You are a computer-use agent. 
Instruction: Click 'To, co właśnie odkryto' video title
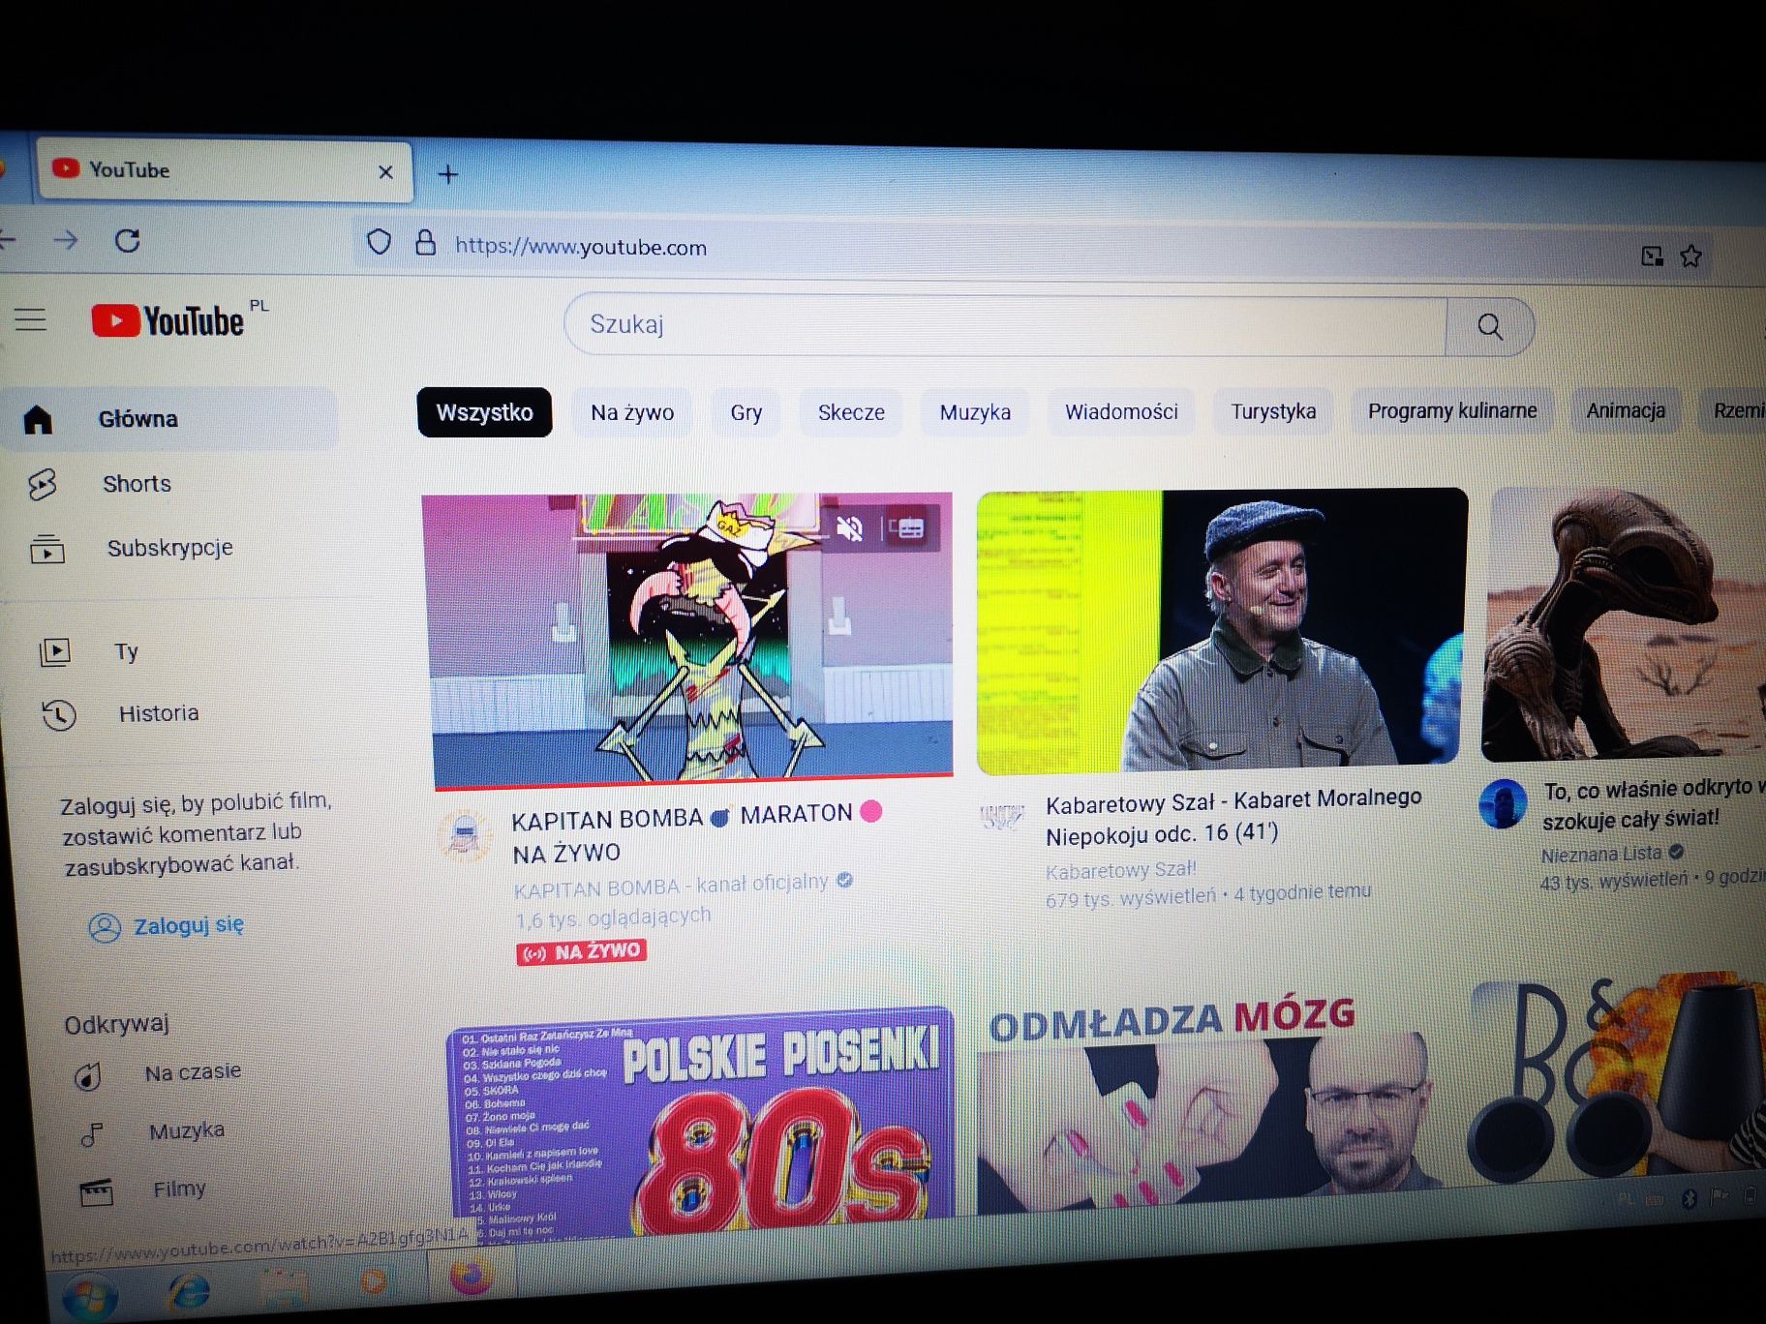[x=1653, y=803]
